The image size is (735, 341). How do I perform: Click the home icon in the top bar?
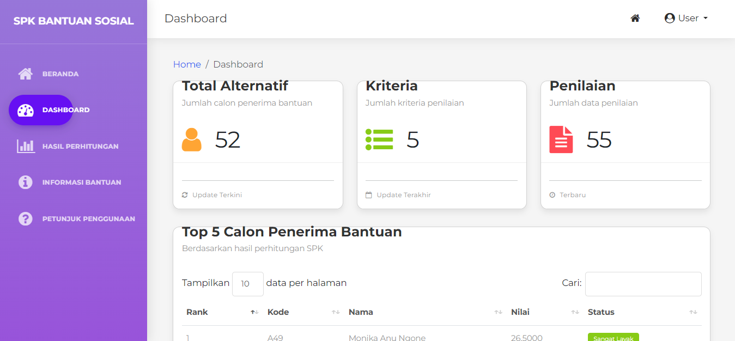[635, 18]
